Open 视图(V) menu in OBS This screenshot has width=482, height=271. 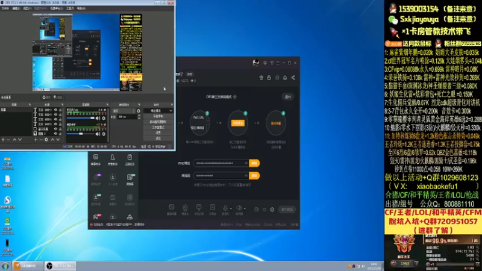[x=27, y=8]
